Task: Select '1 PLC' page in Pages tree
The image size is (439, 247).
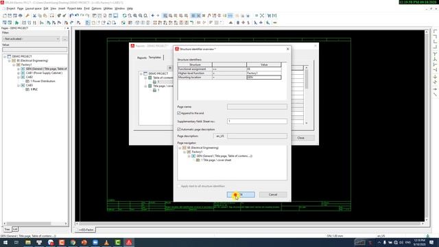Action: pos(34,89)
